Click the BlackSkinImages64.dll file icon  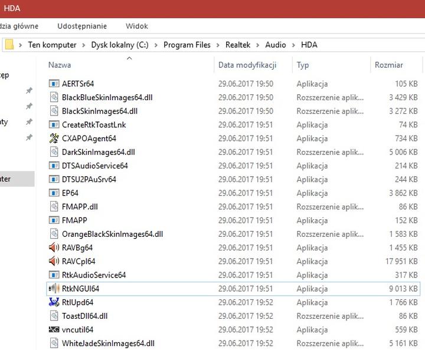pyautogui.click(x=54, y=111)
